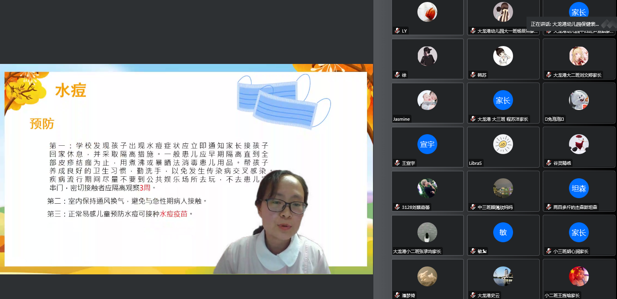Click the muted mic icon next to 徐
Image resolution: width=617 pixels, height=299 pixels.
(x=397, y=75)
